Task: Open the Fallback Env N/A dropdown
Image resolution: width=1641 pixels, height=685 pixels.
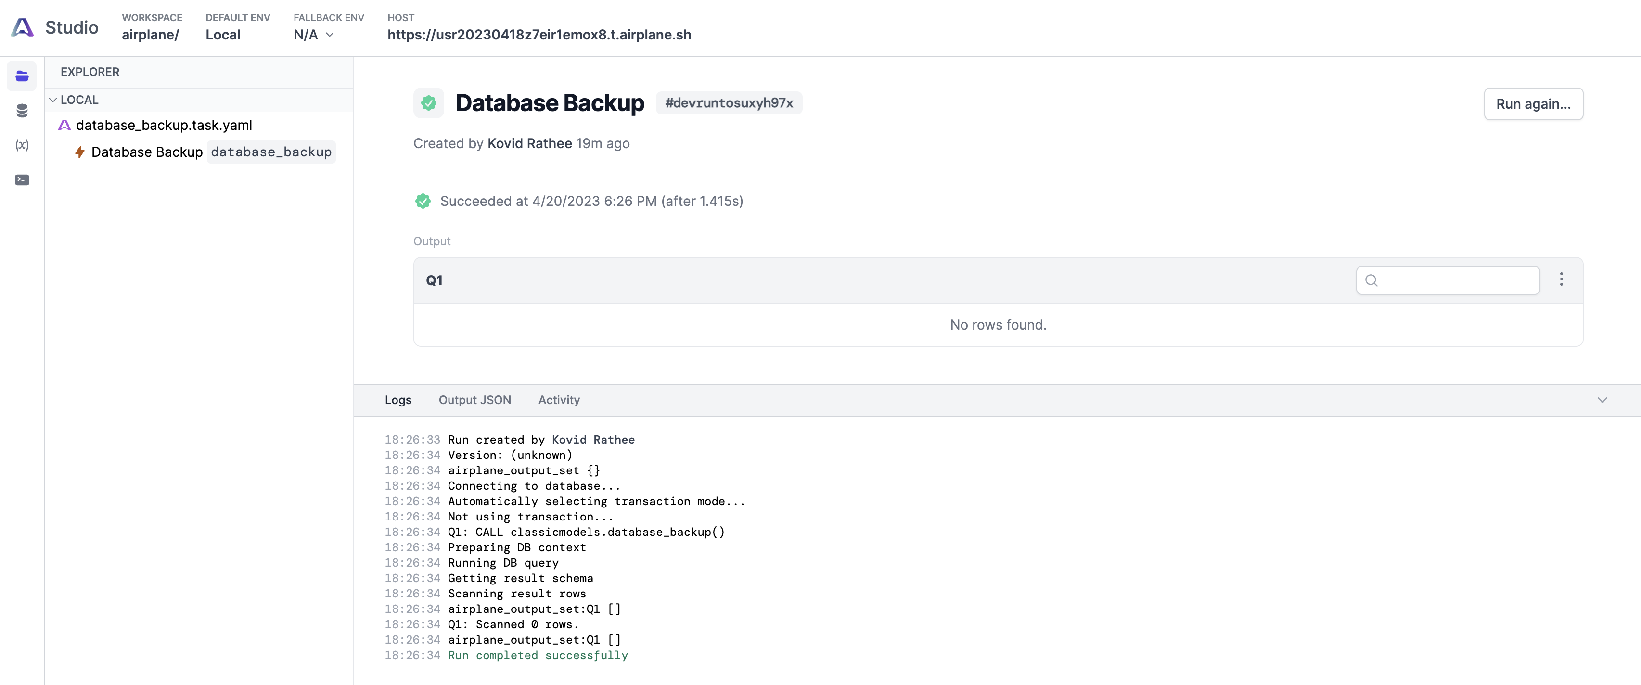Action: coord(313,35)
